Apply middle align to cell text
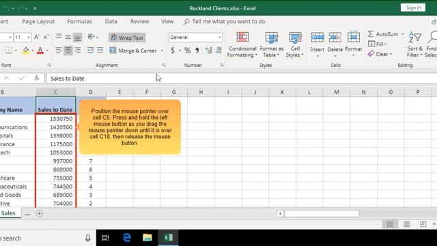 pos(68,37)
